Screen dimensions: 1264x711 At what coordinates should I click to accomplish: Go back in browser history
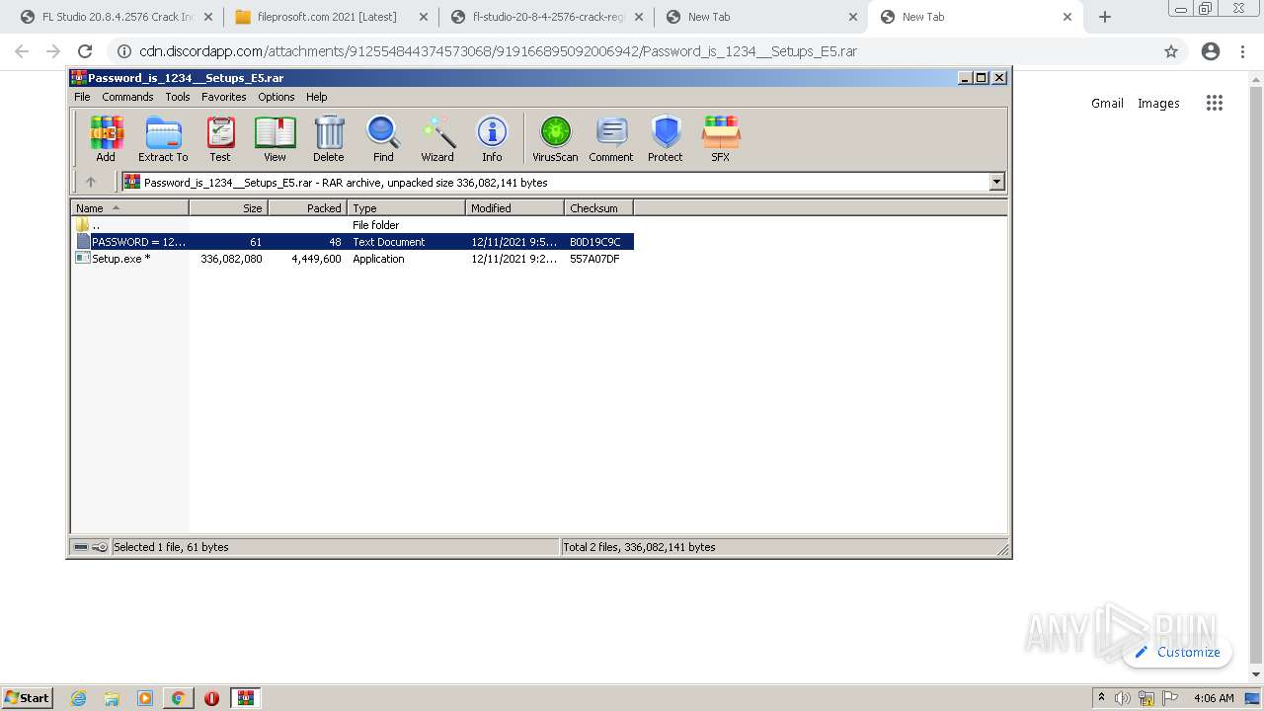[x=22, y=51]
